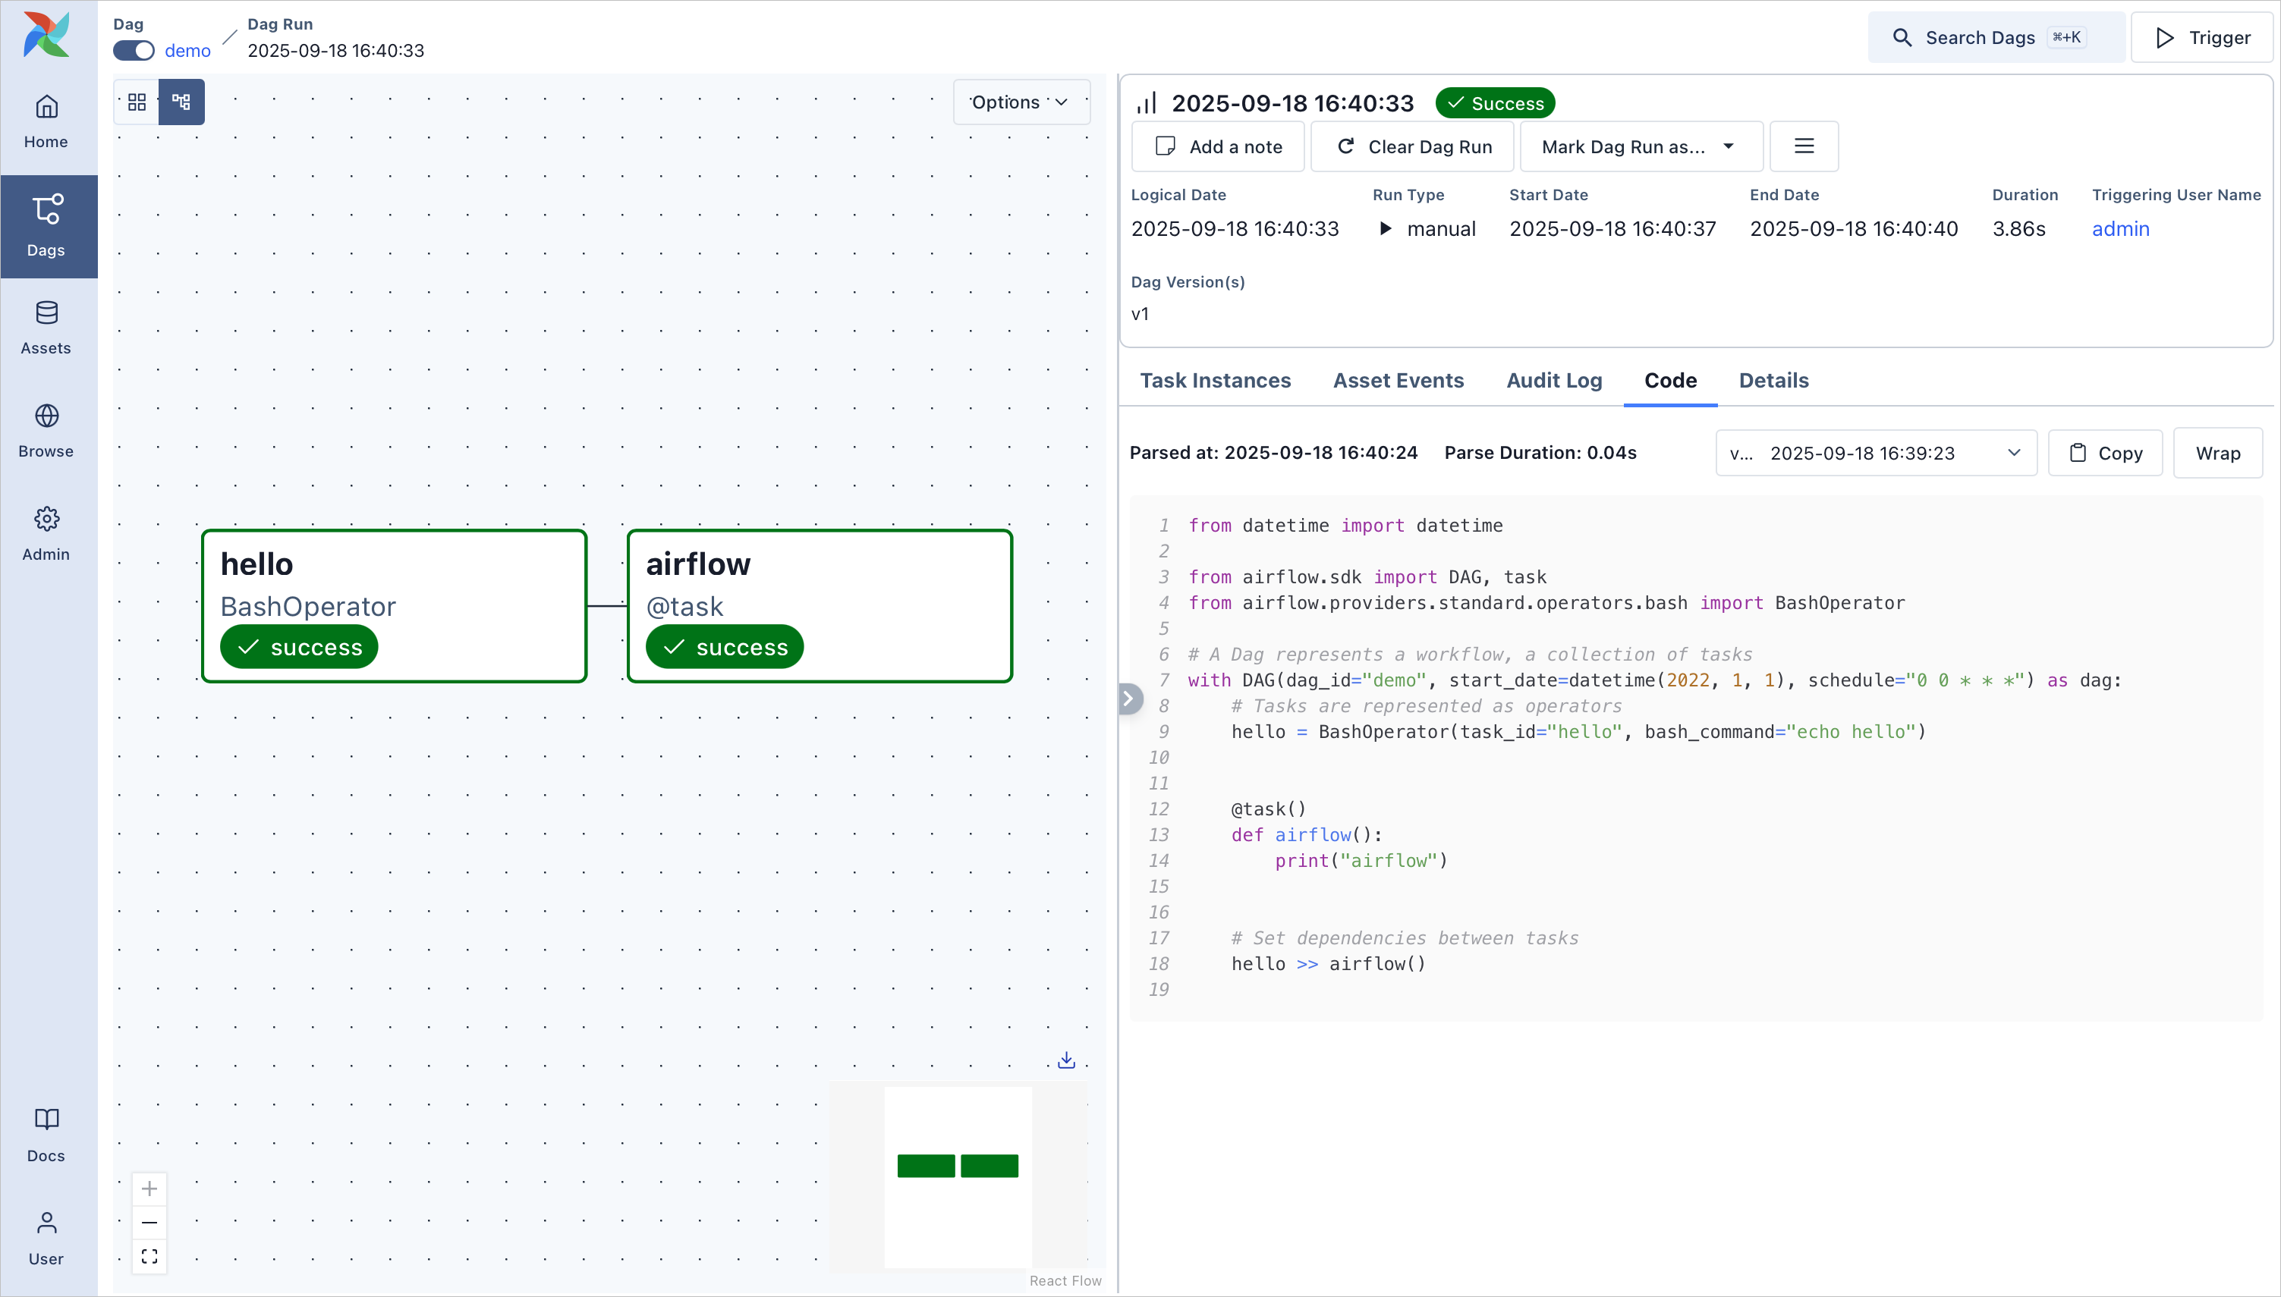
Task: Trigger a new DAG run
Action: click(2201, 36)
